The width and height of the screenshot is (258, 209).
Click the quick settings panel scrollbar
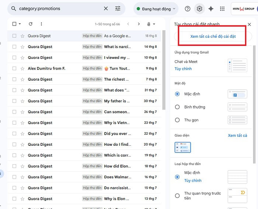coord(254,105)
